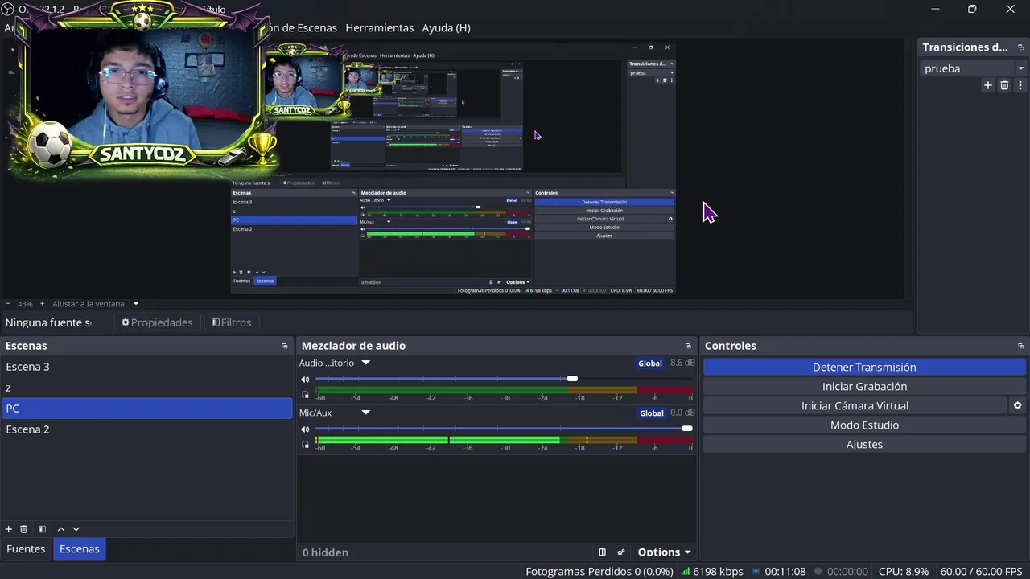Mute the desktop audio speaker icon
Image resolution: width=1030 pixels, height=579 pixels.
[x=305, y=380]
